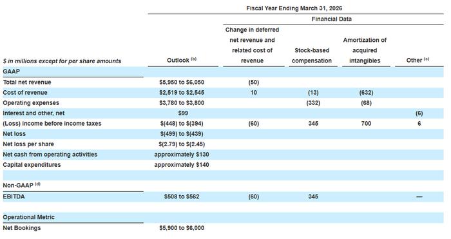The image size is (451, 239).
Task: Click the Net loss per share value
Action: (x=182, y=144)
